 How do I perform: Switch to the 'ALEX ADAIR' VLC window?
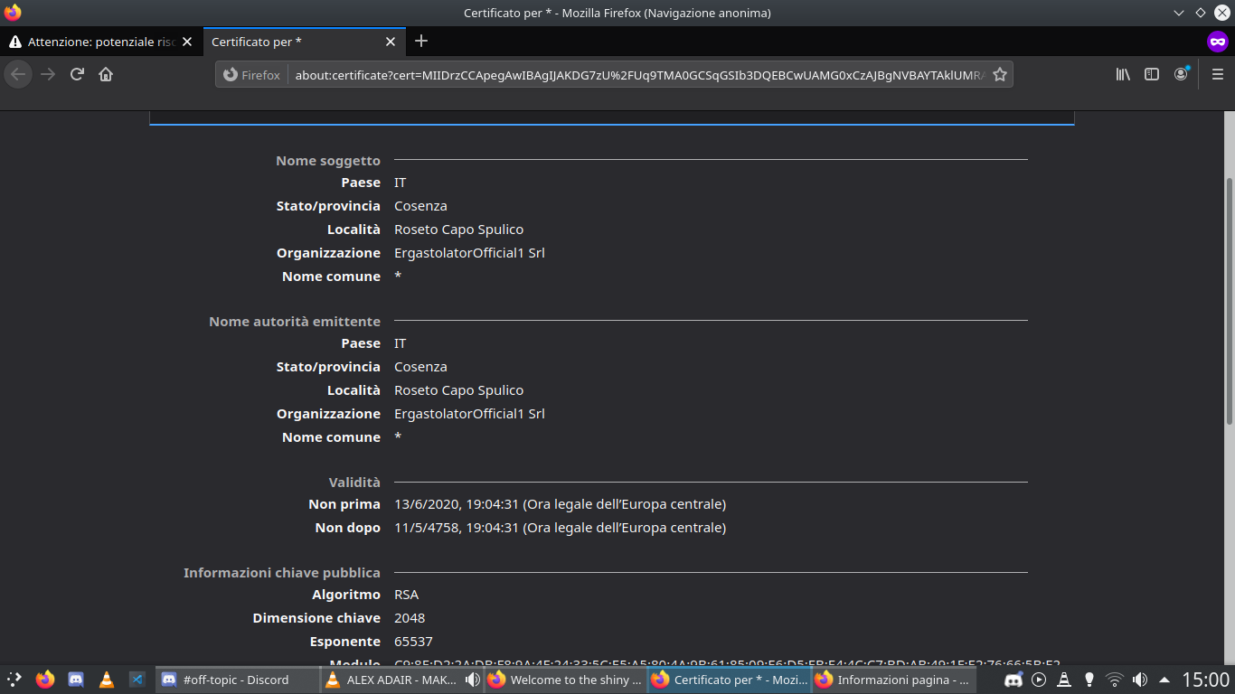pyautogui.click(x=401, y=680)
